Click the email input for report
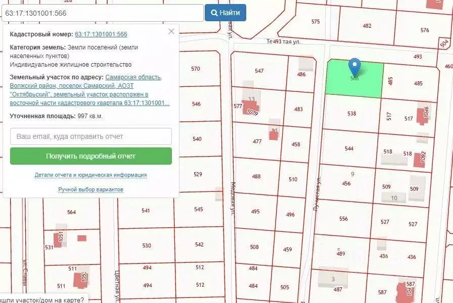Image resolution: width=453 pixels, height=303 pixels. pyautogui.click(x=90, y=136)
